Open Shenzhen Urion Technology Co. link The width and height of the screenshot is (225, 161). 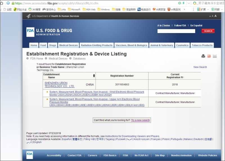(x=60, y=85)
